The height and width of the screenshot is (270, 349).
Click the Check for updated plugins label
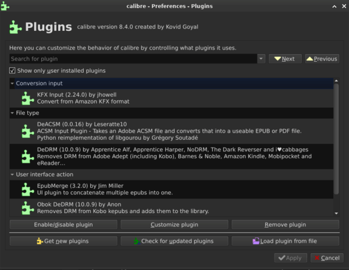click(177, 241)
